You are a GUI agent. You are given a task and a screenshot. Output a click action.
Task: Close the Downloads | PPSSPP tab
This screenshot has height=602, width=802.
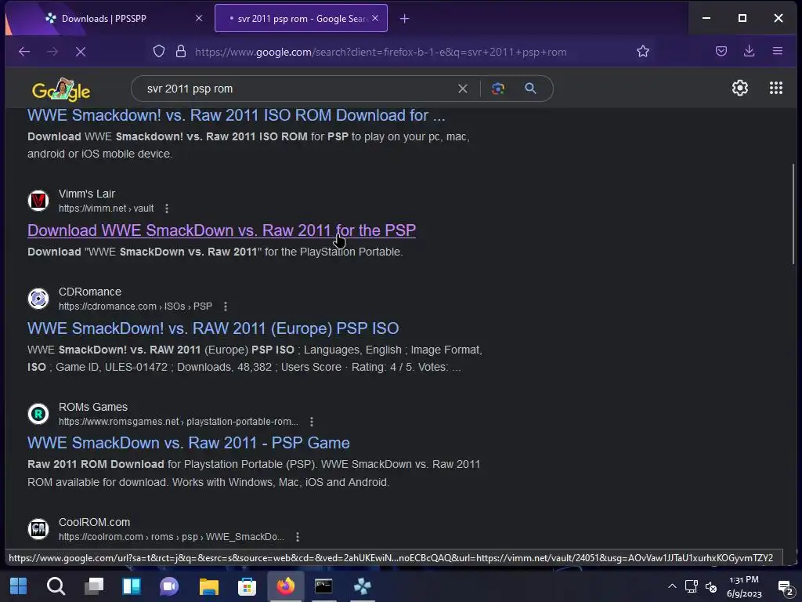(x=199, y=19)
